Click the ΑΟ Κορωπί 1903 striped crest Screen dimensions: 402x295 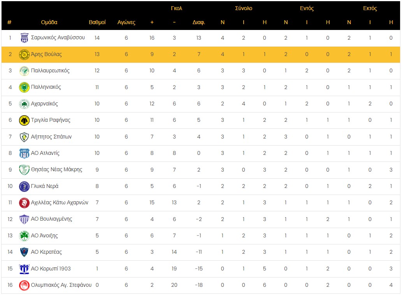24,269
